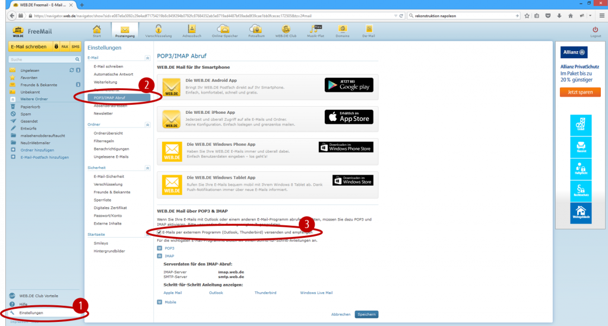Viewport: 608px width, 326px height.
Task: Open Passwort/Konto setting
Action: (x=108, y=216)
